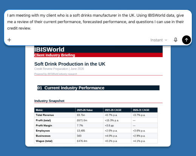Select the Profit (total) row label
Viewport: 196px width, 156px height.
pyautogui.click(x=43, y=120)
